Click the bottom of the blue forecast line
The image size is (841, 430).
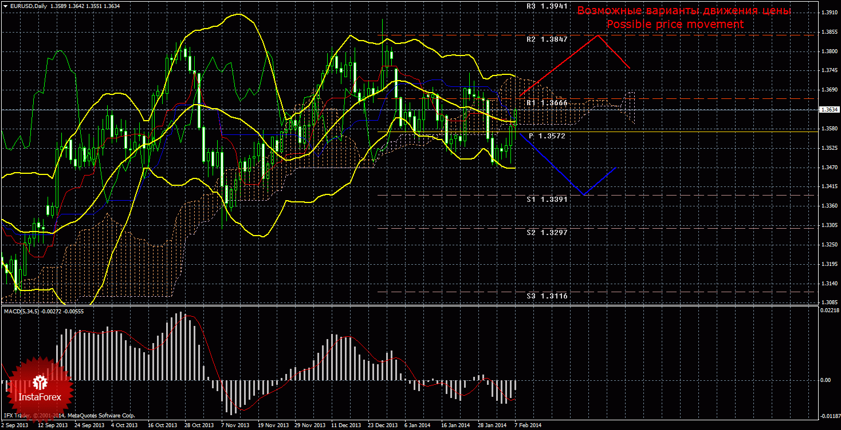click(584, 195)
